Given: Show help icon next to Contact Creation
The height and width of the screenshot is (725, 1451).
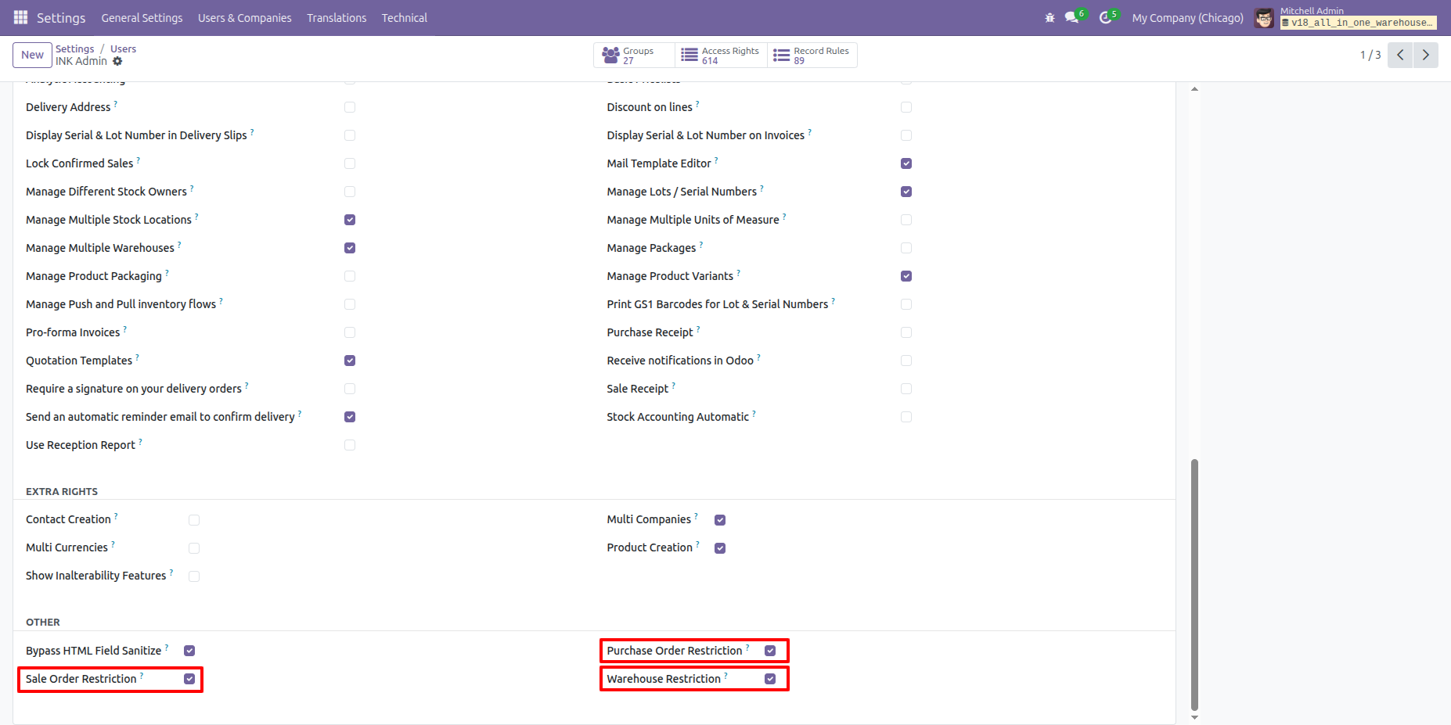Looking at the screenshot, I should [116, 515].
